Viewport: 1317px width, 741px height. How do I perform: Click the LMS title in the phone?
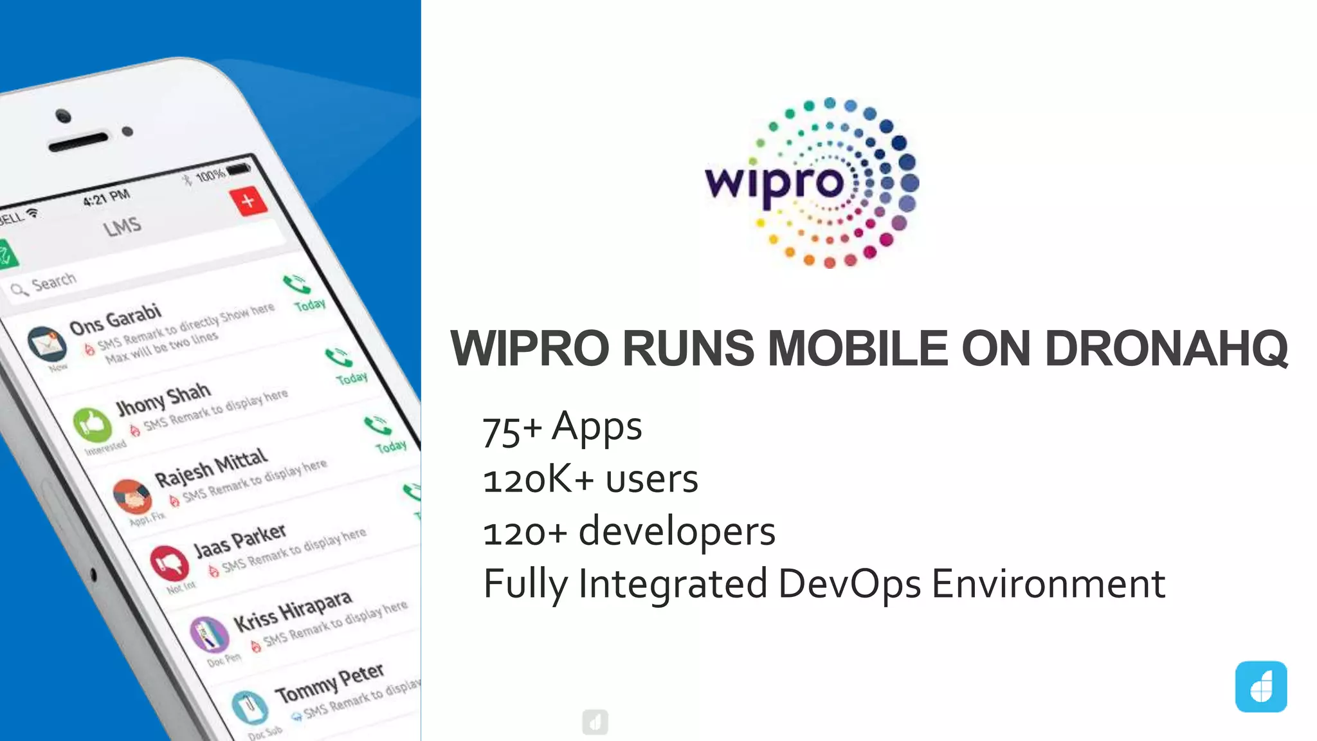point(122,226)
